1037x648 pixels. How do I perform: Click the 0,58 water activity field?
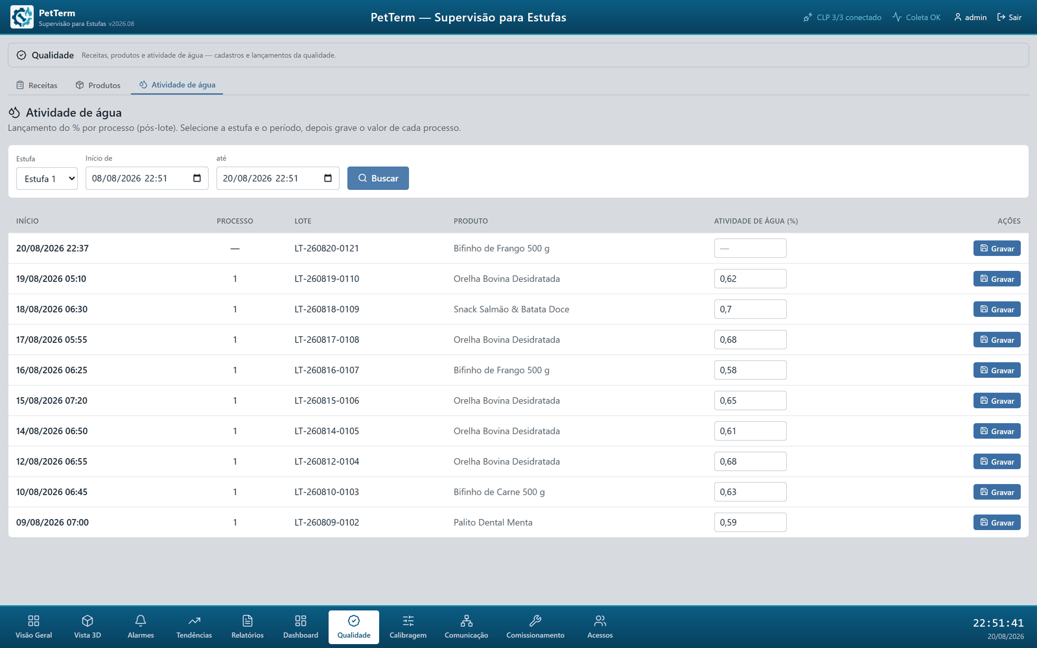[x=751, y=370]
